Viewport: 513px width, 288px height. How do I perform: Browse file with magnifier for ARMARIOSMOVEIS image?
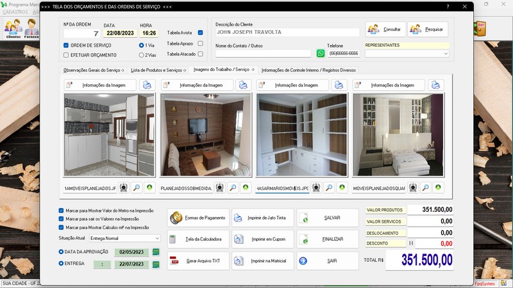click(x=329, y=188)
